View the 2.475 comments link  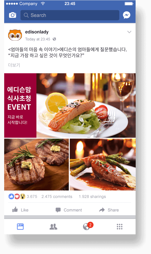point(57,197)
